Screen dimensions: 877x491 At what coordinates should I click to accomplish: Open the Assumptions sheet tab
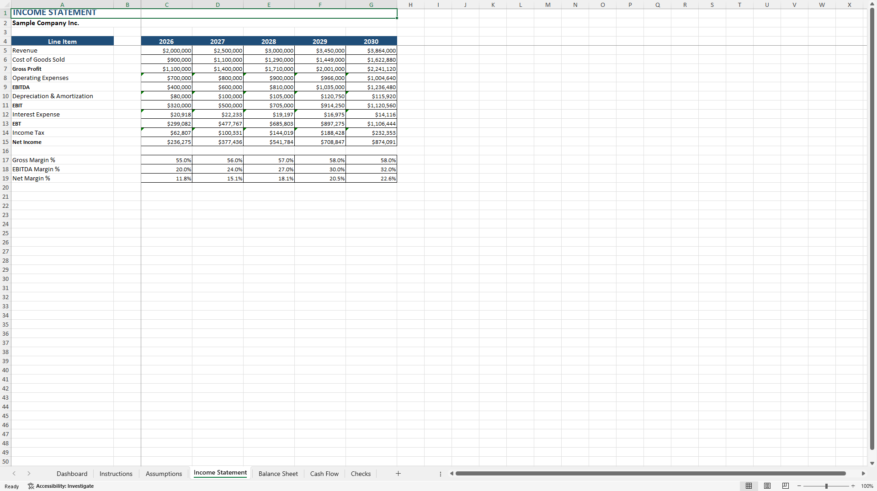164,474
